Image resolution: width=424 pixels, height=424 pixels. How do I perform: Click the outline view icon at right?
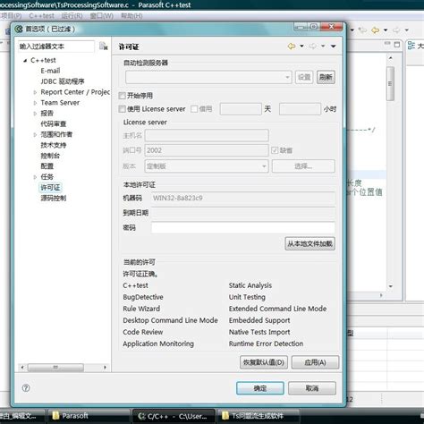click(411, 46)
